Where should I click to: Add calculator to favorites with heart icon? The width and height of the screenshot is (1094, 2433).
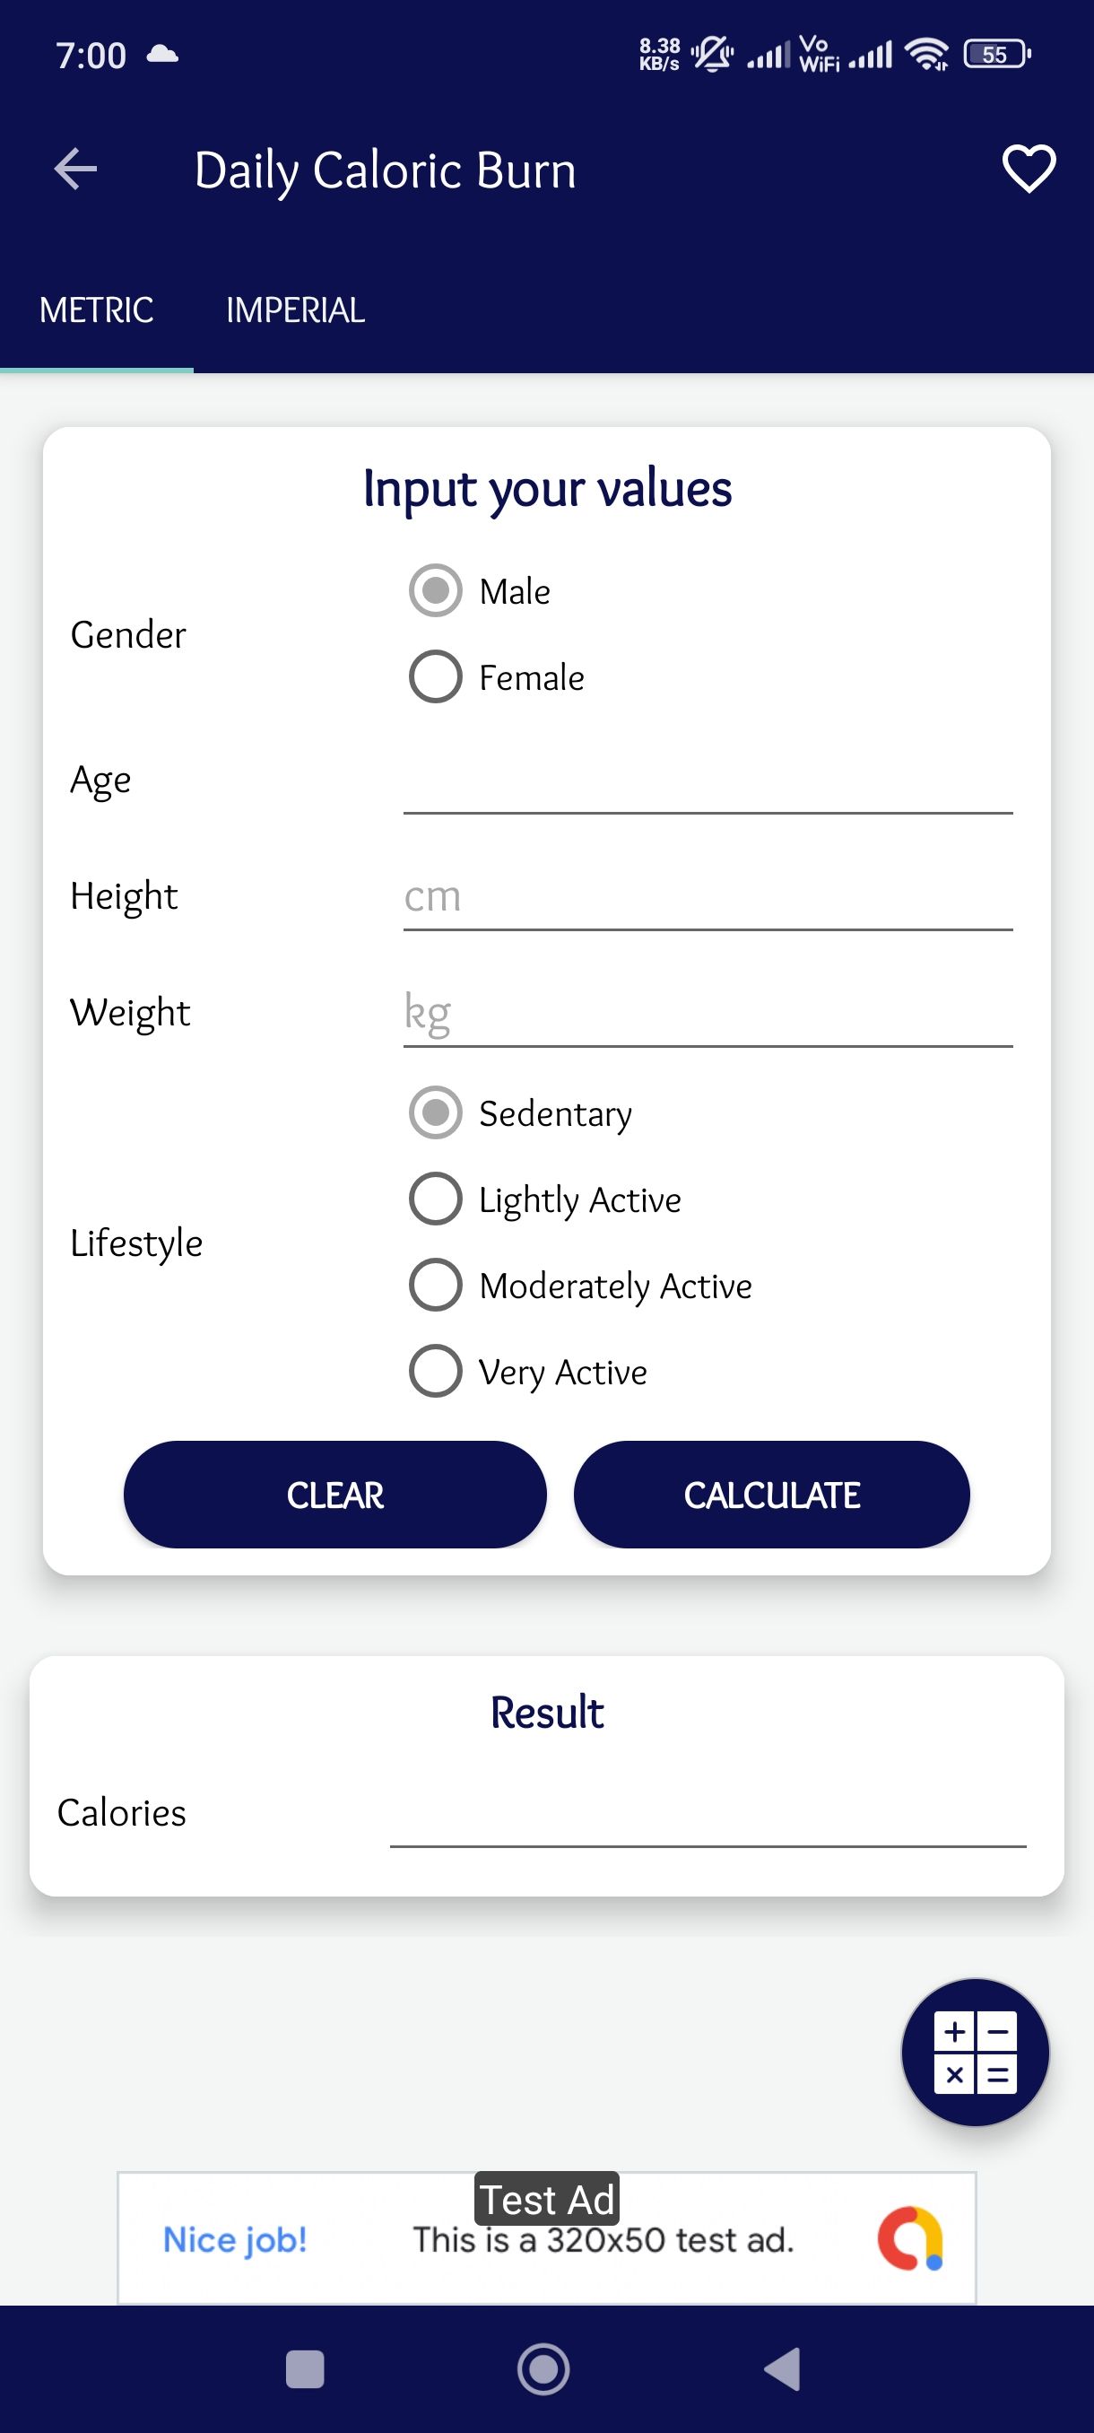click(1028, 170)
